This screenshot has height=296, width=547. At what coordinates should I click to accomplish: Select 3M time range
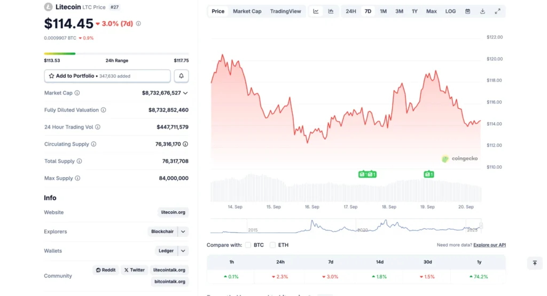399,11
